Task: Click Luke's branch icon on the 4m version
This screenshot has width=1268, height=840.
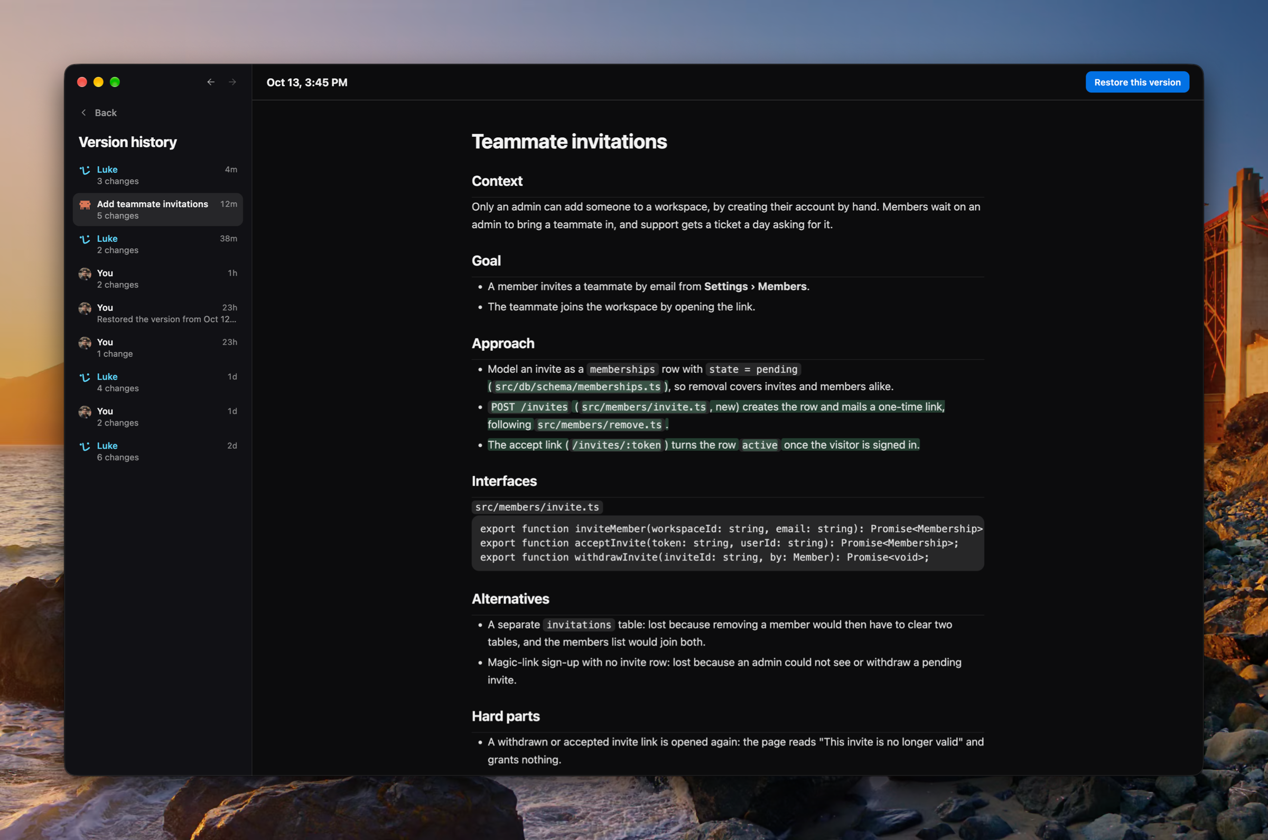Action: point(85,171)
